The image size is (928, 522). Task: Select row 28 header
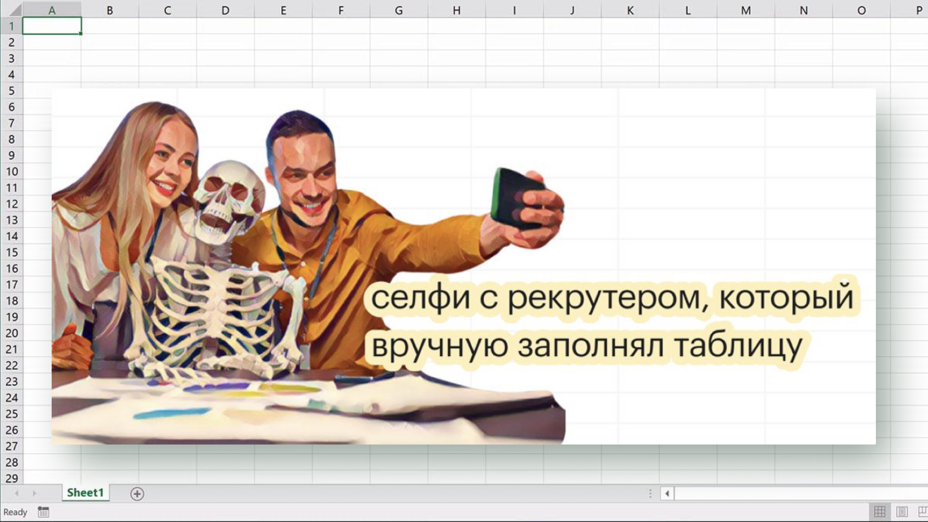click(x=11, y=462)
